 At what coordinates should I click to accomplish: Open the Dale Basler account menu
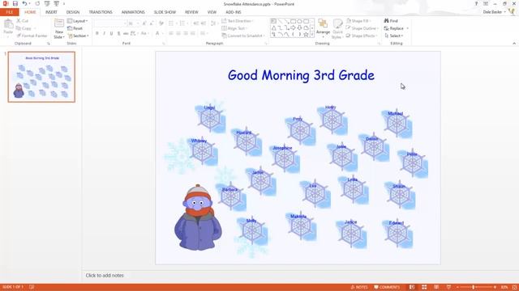pos(494,12)
